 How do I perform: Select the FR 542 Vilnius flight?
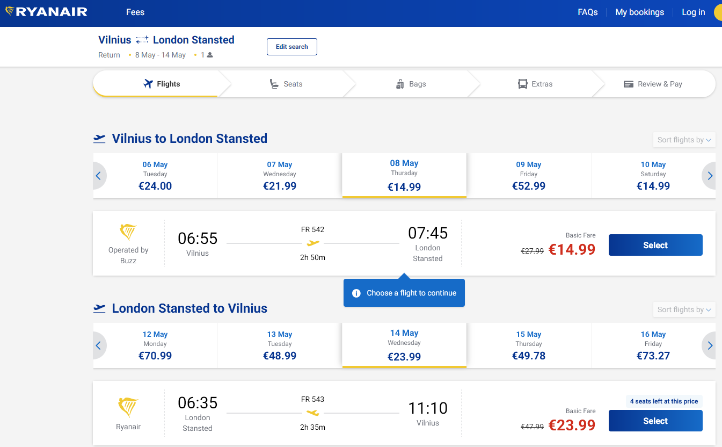coord(655,245)
